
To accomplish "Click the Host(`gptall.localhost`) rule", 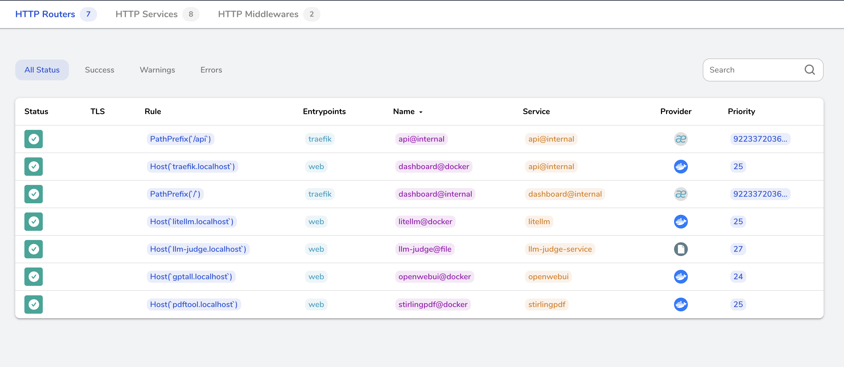I will 191,277.
